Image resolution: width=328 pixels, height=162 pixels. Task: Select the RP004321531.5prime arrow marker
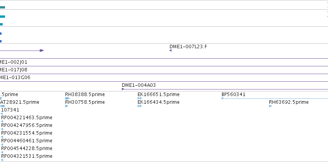tap(2, 160)
